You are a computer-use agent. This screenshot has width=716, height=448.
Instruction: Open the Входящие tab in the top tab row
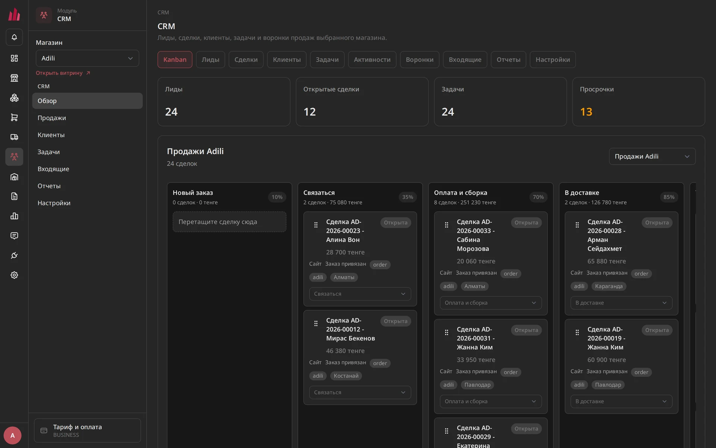pos(465,60)
